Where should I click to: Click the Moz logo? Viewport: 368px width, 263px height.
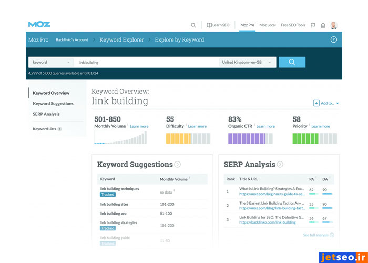[x=39, y=24]
